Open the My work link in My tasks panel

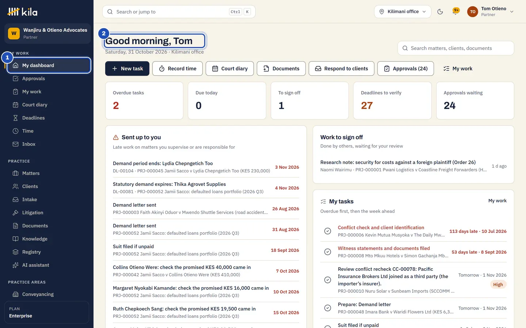tap(498, 201)
